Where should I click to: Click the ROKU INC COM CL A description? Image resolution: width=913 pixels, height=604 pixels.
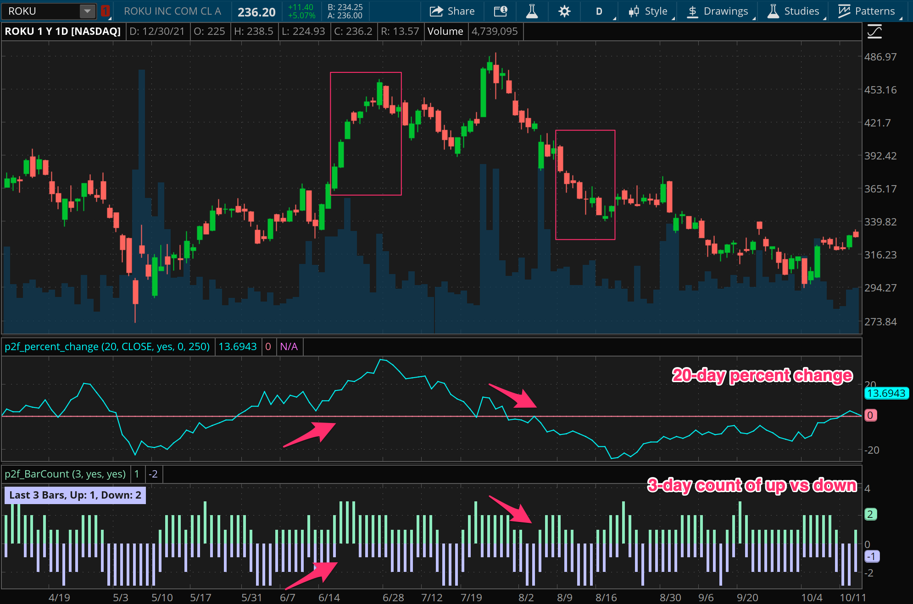[x=173, y=11]
